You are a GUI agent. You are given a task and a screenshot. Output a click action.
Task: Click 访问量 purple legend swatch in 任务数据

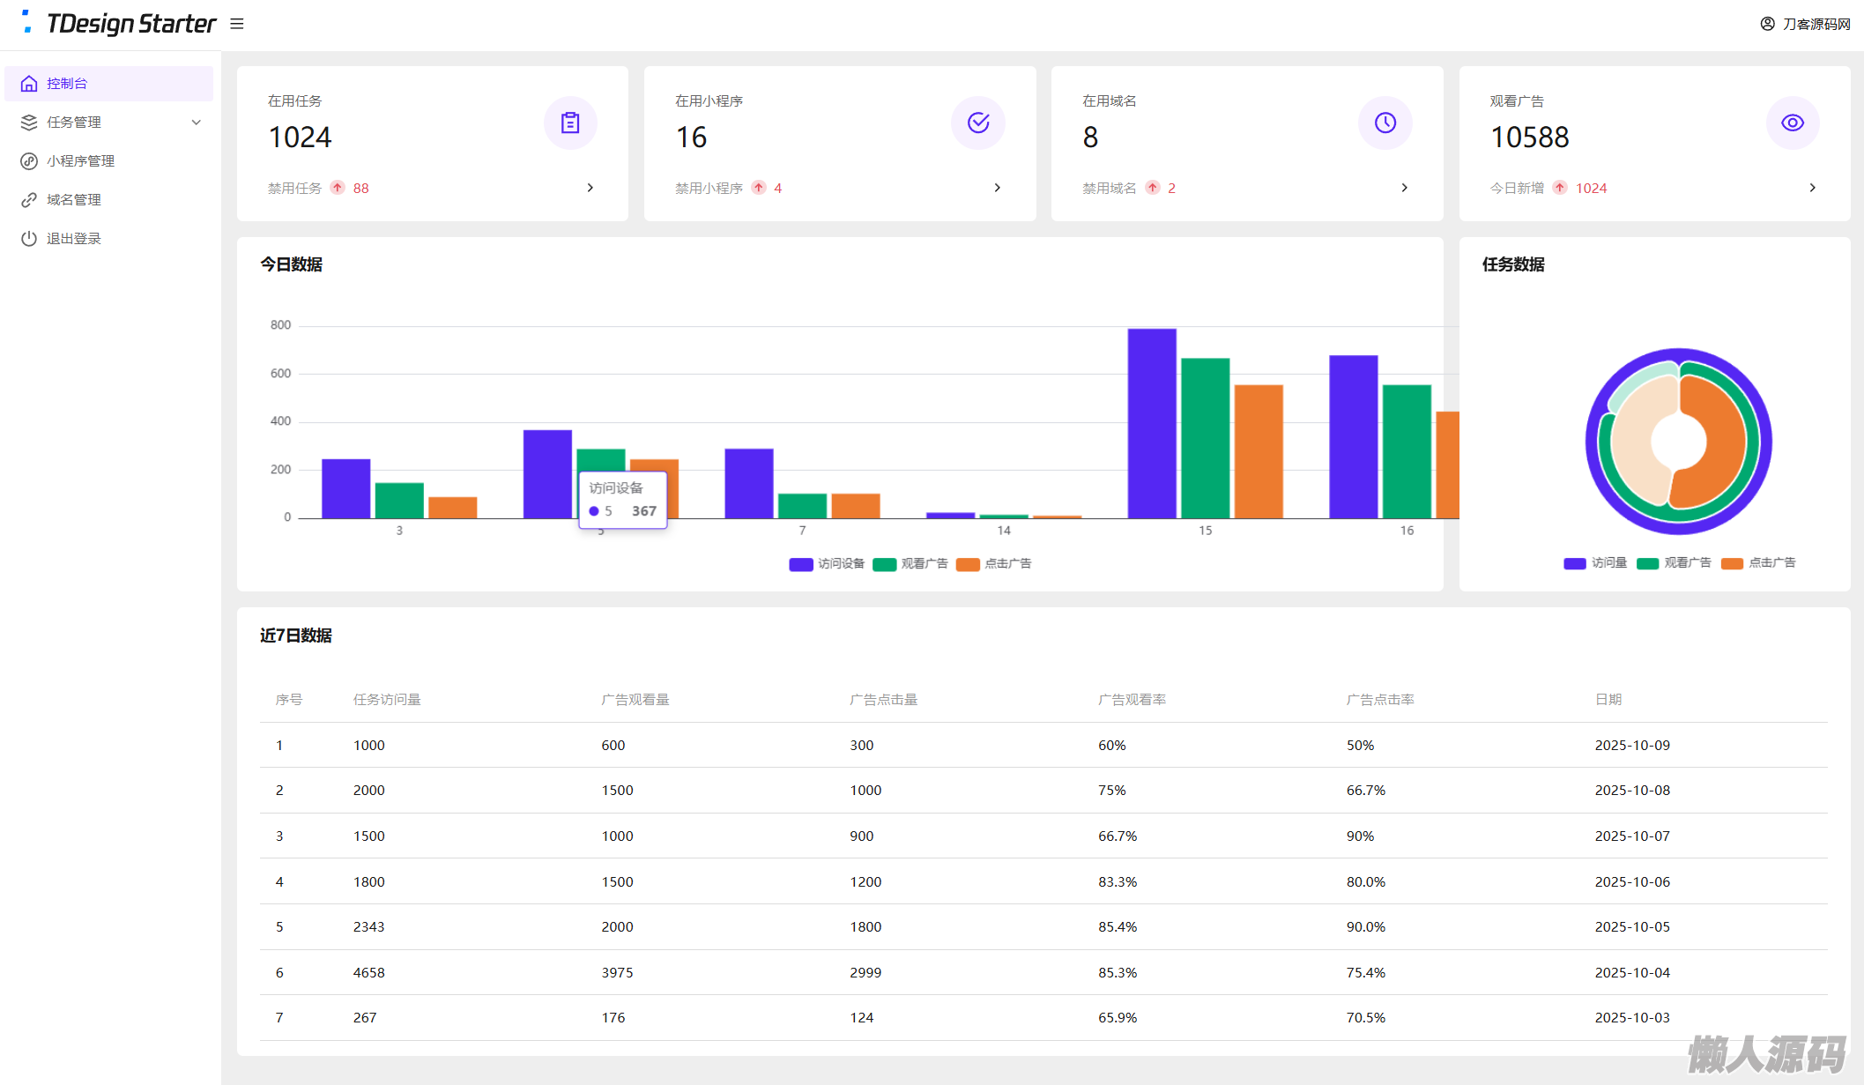coord(1574,563)
